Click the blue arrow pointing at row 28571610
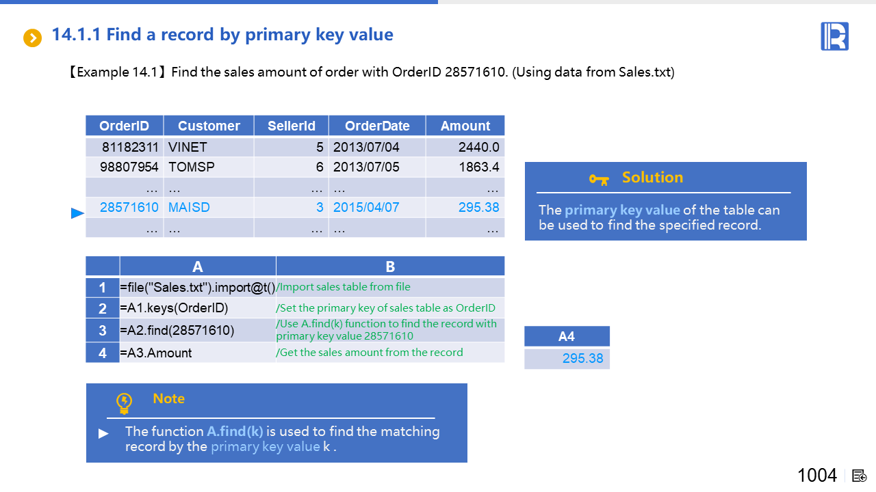876x492 pixels. point(77,214)
